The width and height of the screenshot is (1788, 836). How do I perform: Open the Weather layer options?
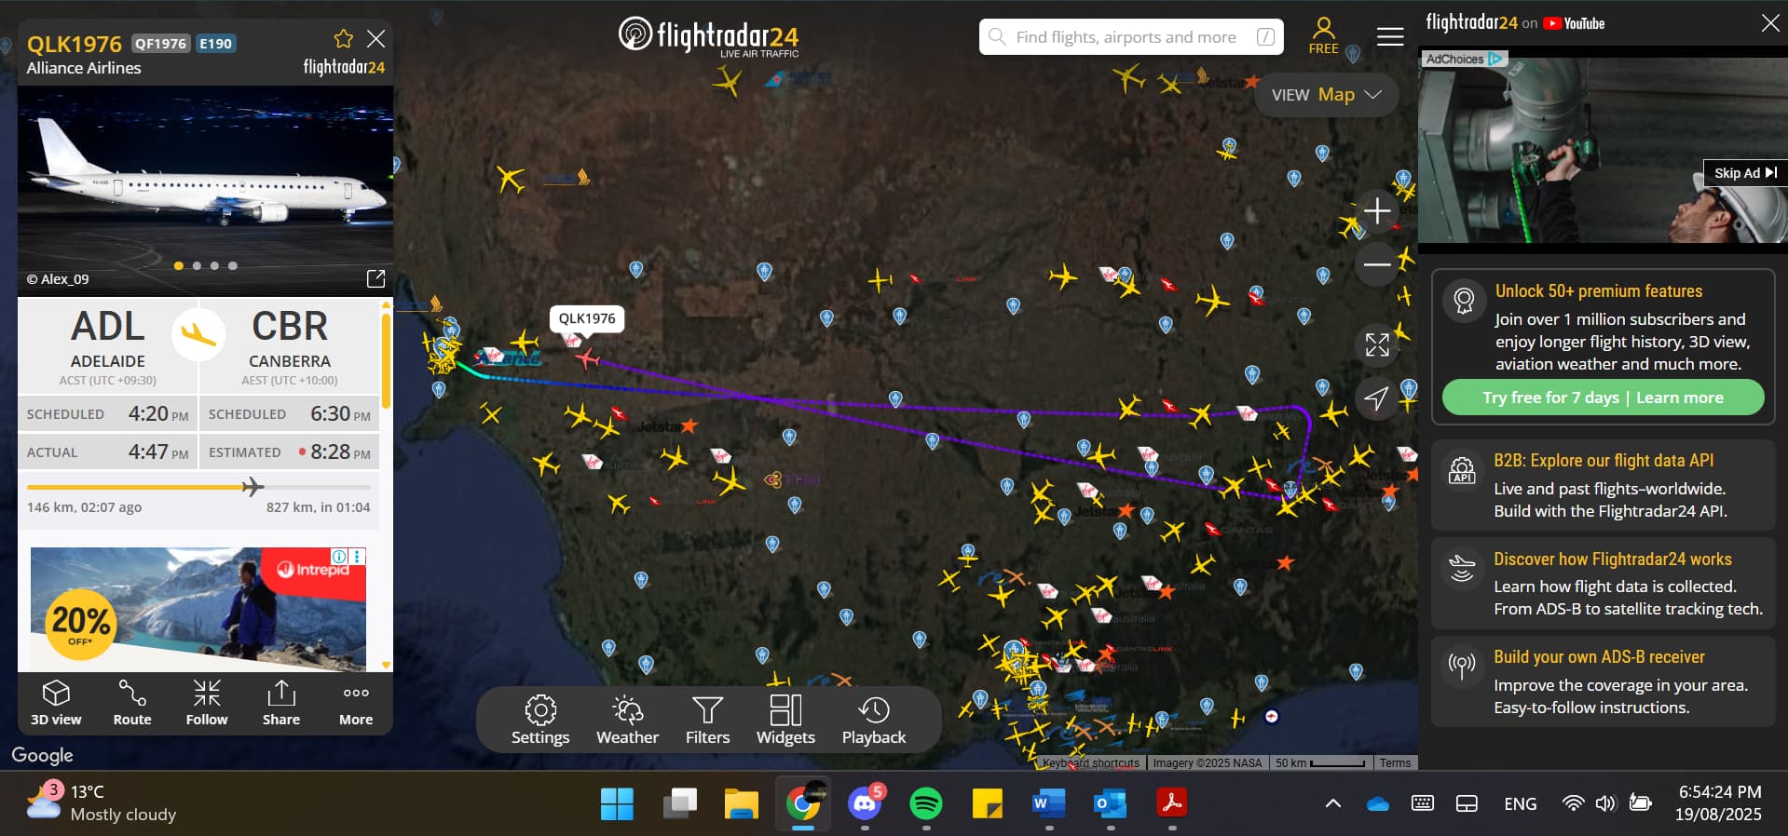click(627, 720)
